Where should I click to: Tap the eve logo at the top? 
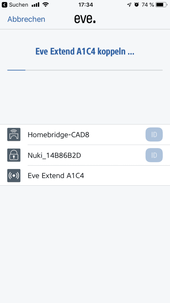(x=85, y=19)
